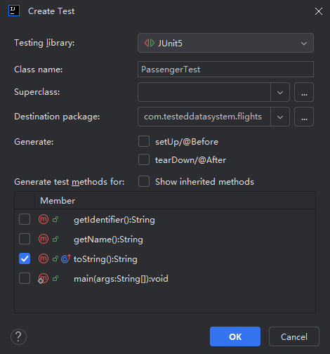Open the Testing library dropdown
Image resolution: width=330 pixels, height=354 pixels.
pyautogui.click(x=225, y=43)
